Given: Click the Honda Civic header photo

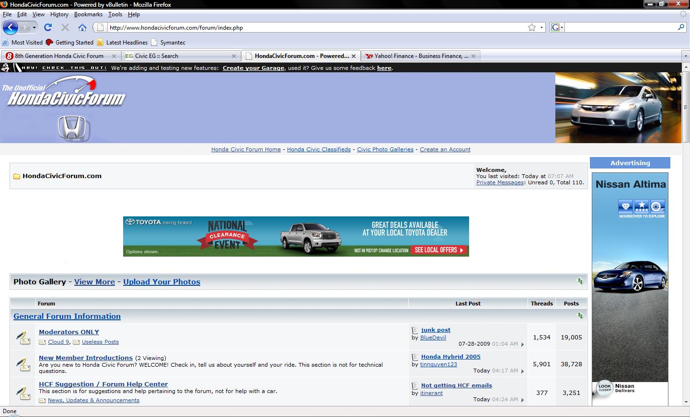Looking at the screenshot, I should pyautogui.click(x=618, y=108).
